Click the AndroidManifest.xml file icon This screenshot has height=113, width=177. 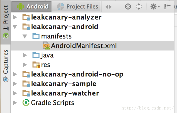[46, 46]
